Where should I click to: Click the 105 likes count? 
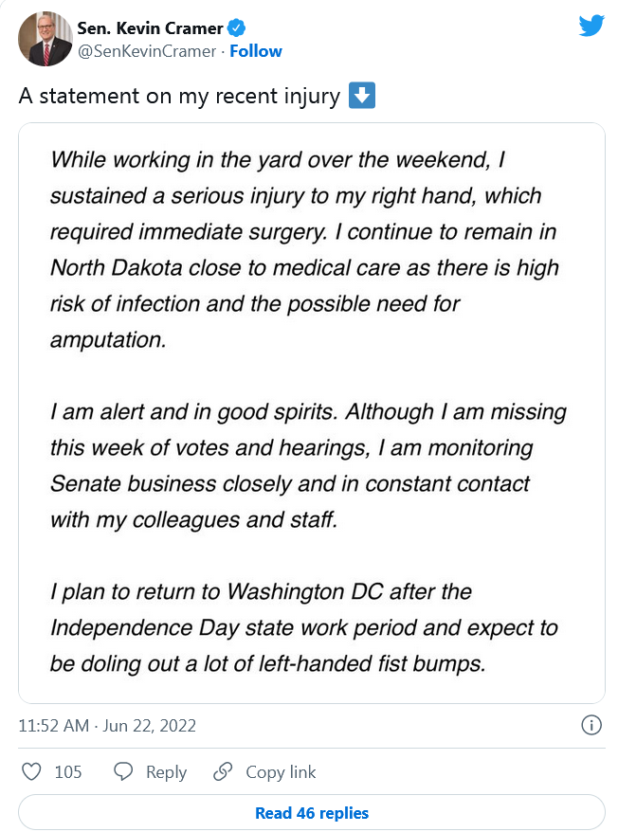pyautogui.click(x=68, y=772)
